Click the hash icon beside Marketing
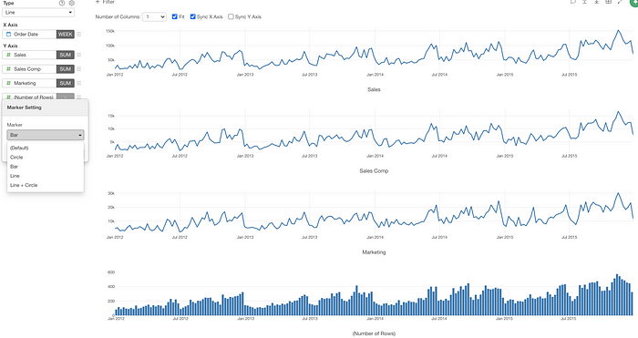The width and height of the screenshot is (638, 338). point(8,84)
